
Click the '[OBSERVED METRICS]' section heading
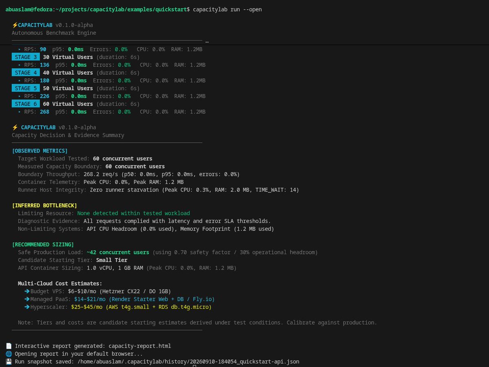(x=40, y=151)
